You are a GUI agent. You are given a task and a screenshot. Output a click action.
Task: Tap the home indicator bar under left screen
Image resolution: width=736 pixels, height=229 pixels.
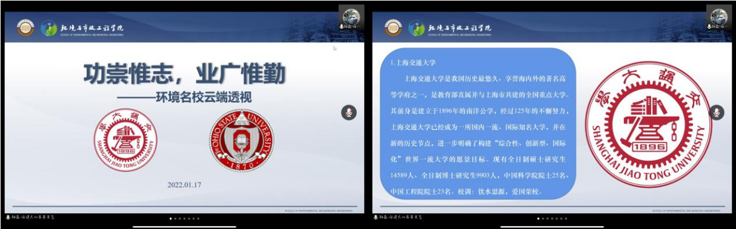pos(184,227)
